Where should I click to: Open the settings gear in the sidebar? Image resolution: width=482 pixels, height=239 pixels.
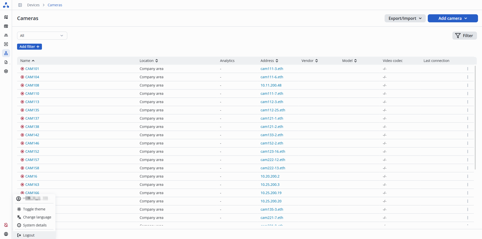6,71
